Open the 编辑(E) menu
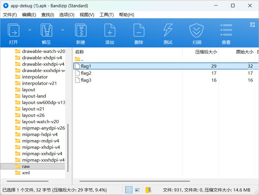This screenshot has width=259, height=195. (x=29, y=15)
